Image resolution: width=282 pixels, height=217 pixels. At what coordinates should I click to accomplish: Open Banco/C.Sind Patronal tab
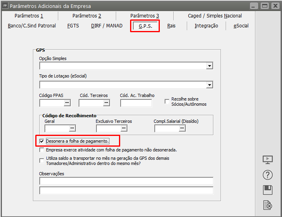pos(32,26)
